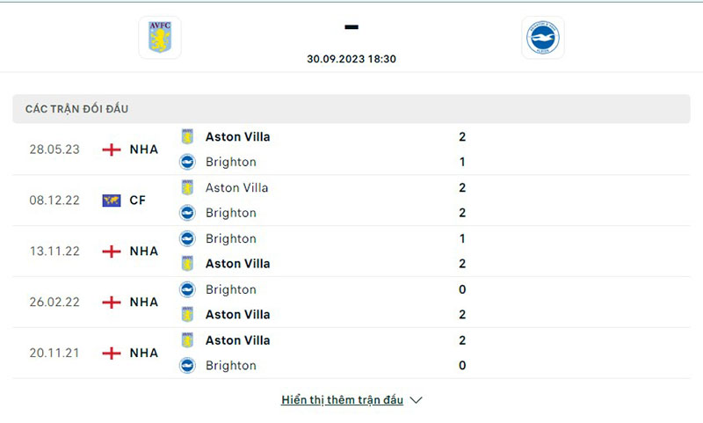This screenshot has width=703, height=423.
Task: Click Brighton badge in 13.11.22 match
Action: (187, 238)
